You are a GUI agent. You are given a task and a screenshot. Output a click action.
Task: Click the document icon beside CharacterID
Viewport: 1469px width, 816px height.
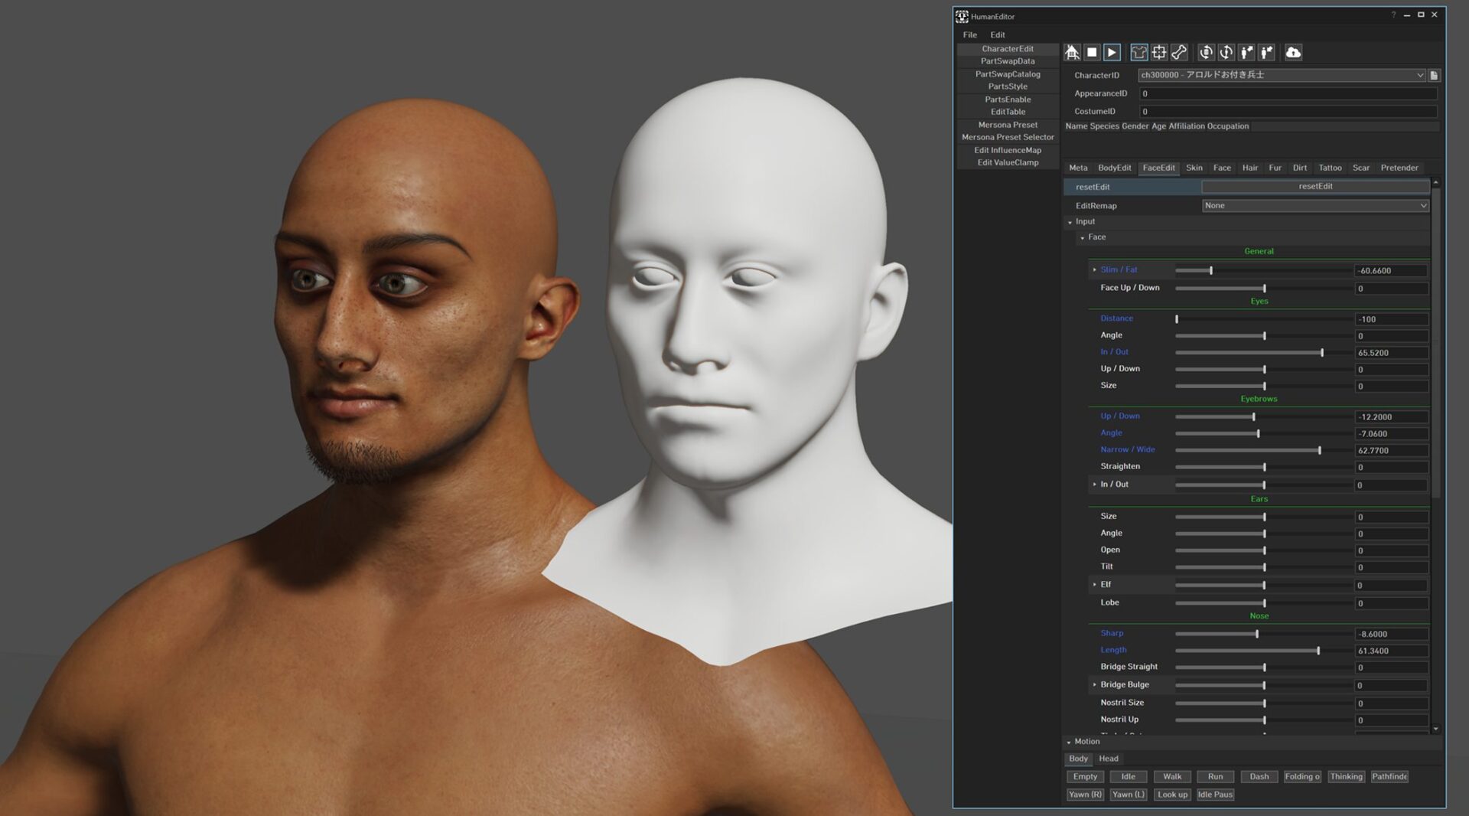[x=1435, y=75]
